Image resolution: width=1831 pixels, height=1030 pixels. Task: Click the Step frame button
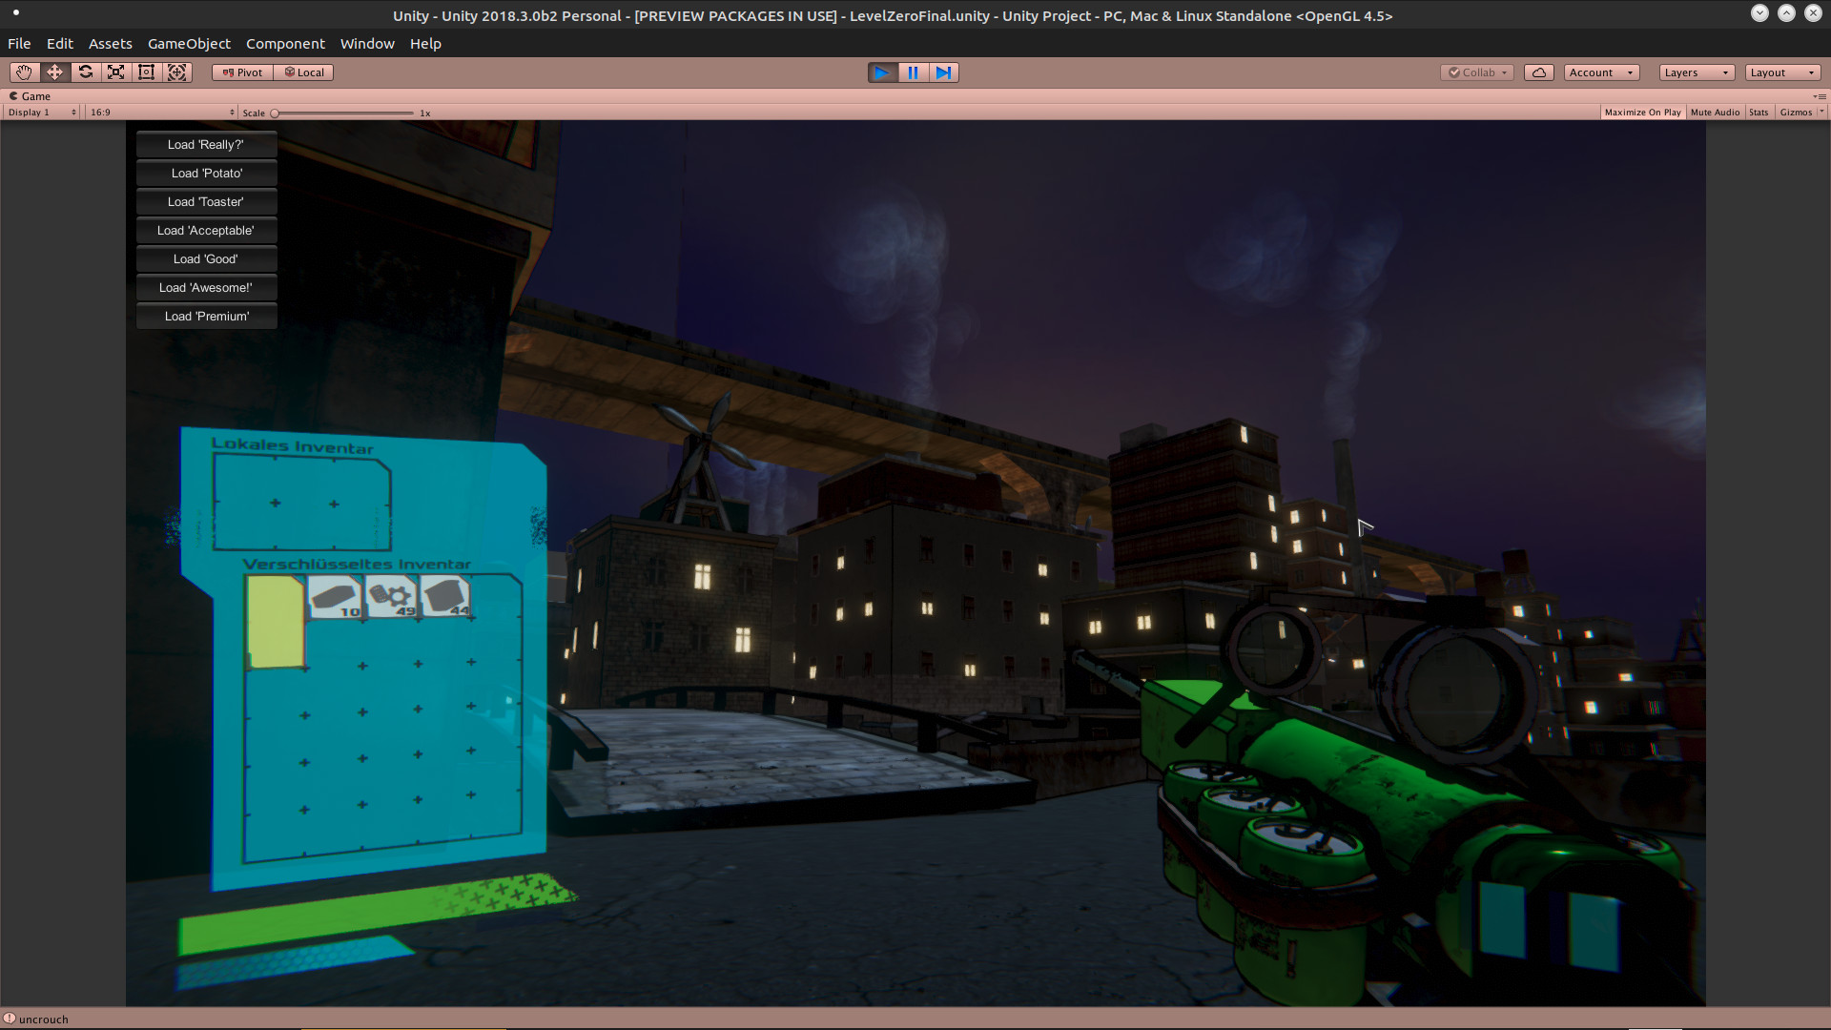[943, 72]
